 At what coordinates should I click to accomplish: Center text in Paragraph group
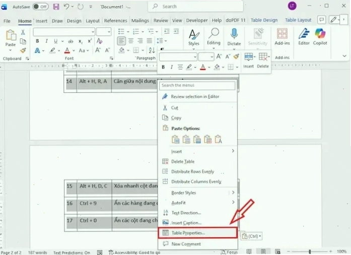click(x=131, y=41)
